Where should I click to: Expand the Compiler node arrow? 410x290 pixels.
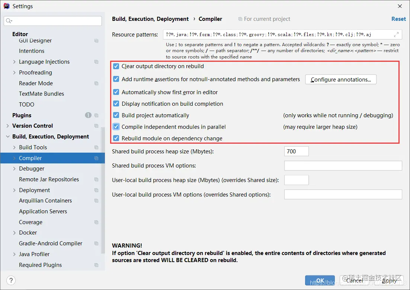click(14, 158)
